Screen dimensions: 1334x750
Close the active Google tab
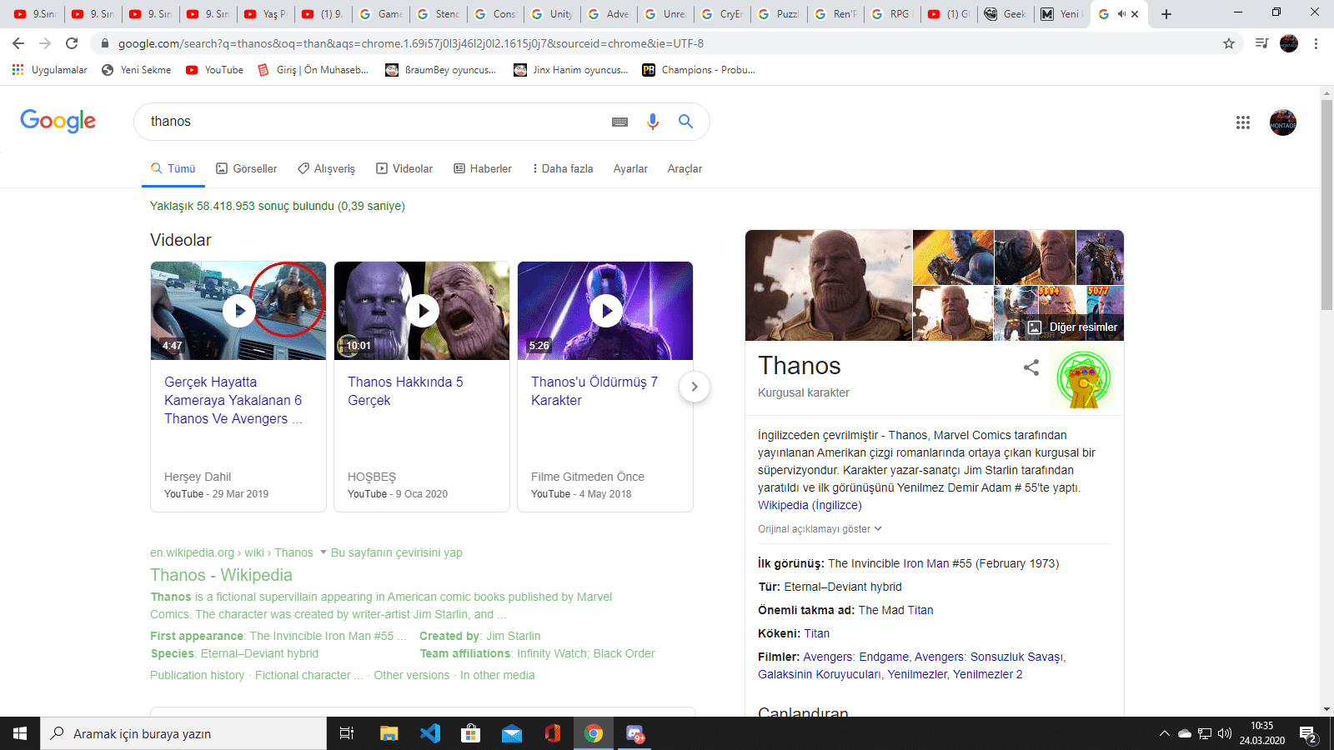pos(1135,14)
